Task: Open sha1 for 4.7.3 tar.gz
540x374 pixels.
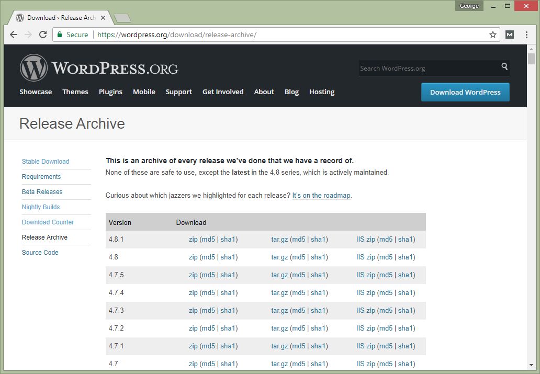Action: click(318, 311)
